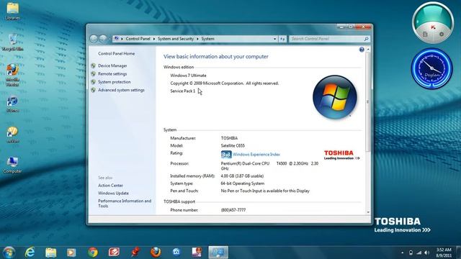Open Mozilla Firefox desktop shortcut
The height and width of the screenshot is (259, 461).
click(x=12, y=75)
